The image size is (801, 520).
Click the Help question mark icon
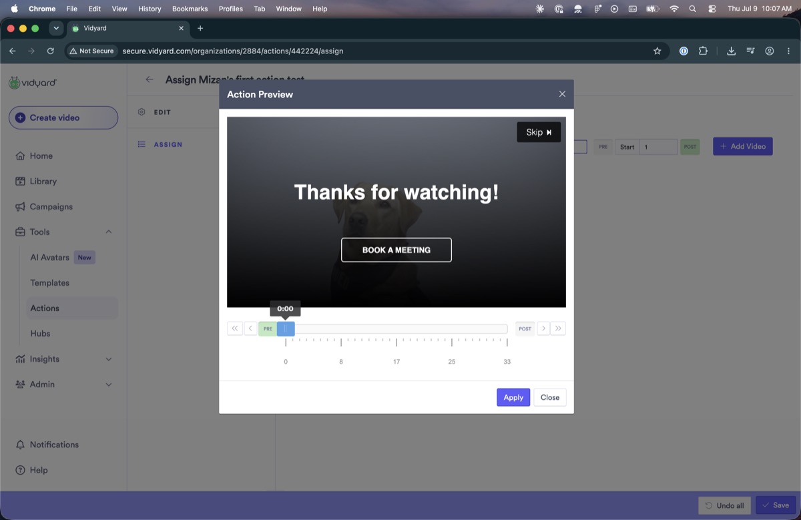tap(20, 470)
